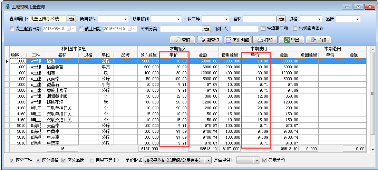
Task: Click the lookup icon beside 材料分类 field
Action: point(206,29)
